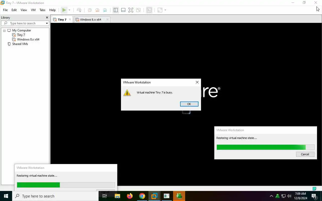
Task: Open the Help menu
Action: 52,10
